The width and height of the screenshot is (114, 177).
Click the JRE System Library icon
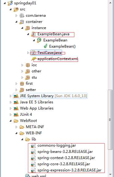pyautogui.click(x=16, y=96)
